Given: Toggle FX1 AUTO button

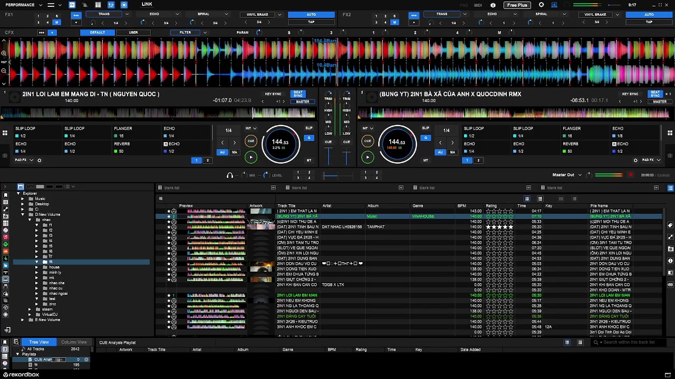Looking at the screenshot, I should [311, 15].
